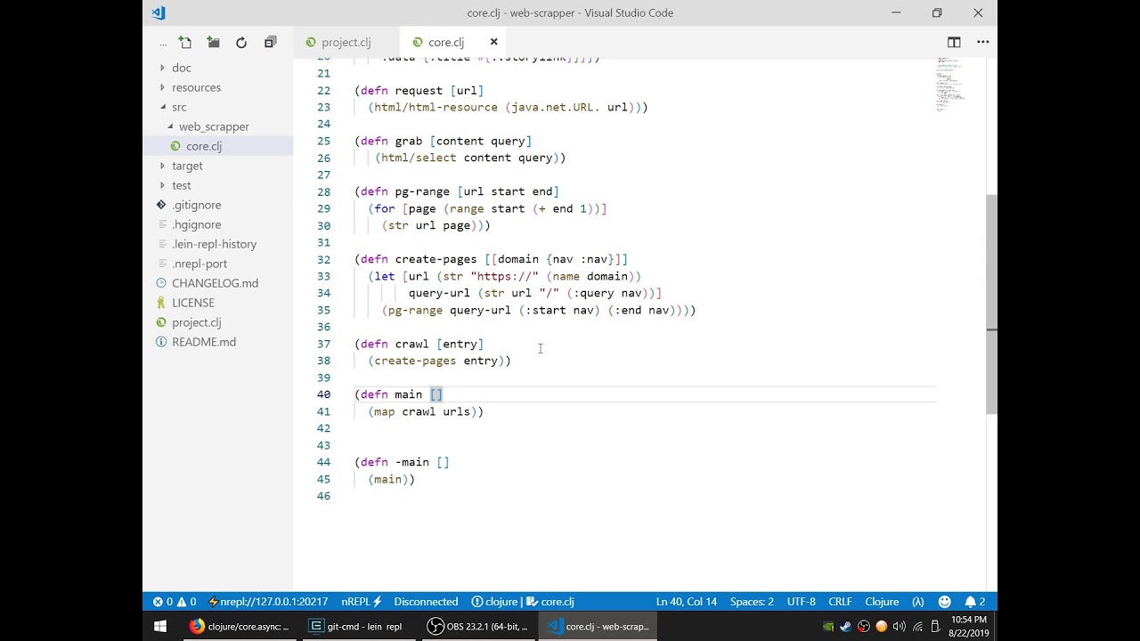
Task: Switch to git-cmd lein repl taskbar item
Action: (x=357, y=627)
